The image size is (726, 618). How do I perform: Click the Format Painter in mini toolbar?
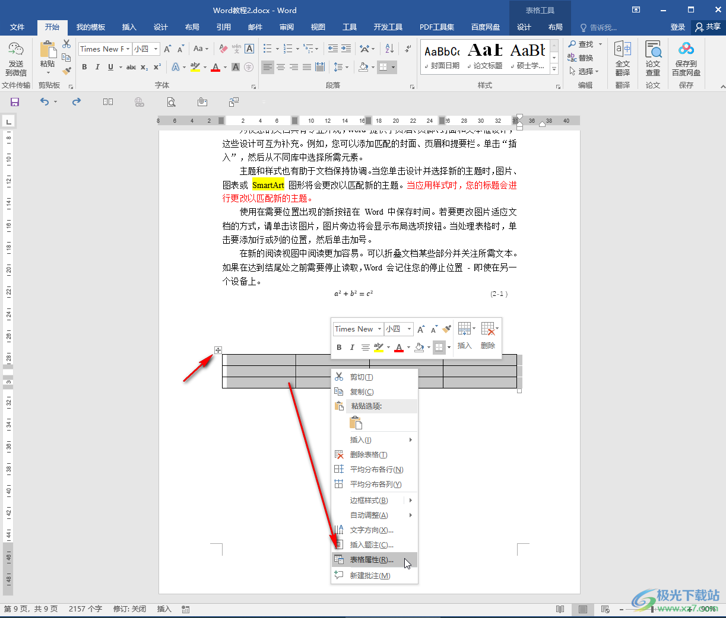[x=447, y=329]
